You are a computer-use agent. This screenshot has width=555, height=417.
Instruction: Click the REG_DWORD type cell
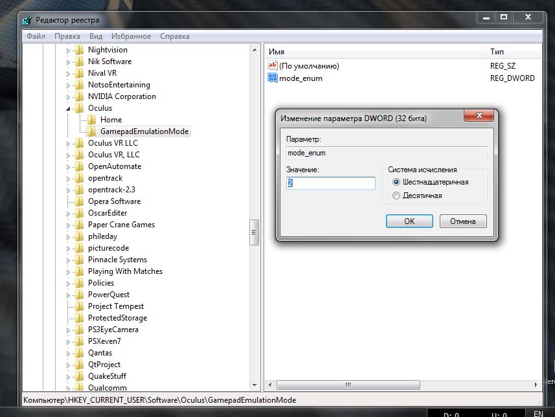click(x=512, y=78)
